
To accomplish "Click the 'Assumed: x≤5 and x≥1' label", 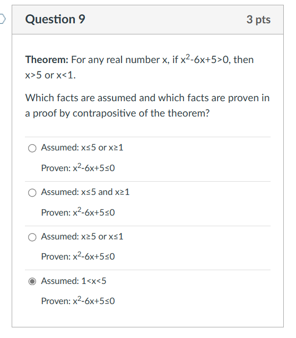I will click(85, 192).
